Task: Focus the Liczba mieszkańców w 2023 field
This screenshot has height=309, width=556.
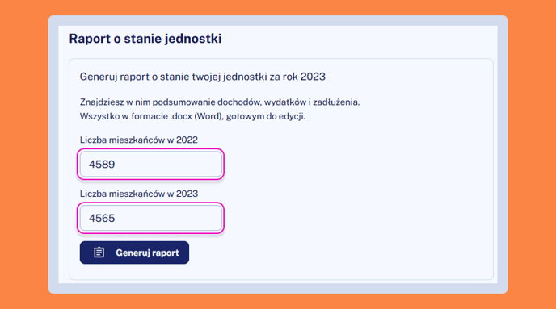Action: [x=150, y=218]
